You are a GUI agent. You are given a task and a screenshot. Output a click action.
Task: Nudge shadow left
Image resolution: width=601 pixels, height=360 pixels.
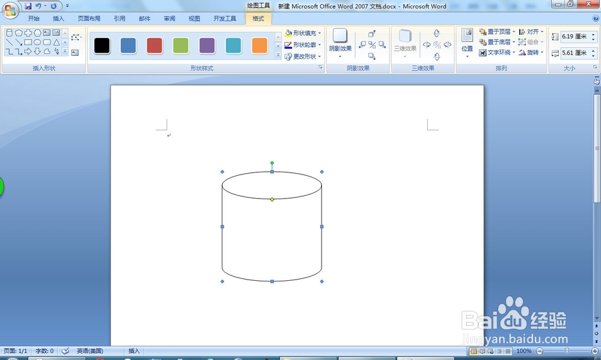point(362,45)
